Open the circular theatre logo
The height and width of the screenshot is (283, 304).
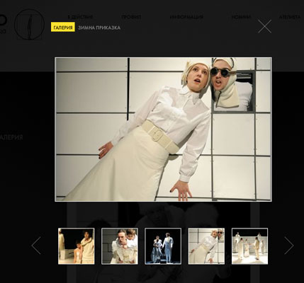[x=29, y=24]
